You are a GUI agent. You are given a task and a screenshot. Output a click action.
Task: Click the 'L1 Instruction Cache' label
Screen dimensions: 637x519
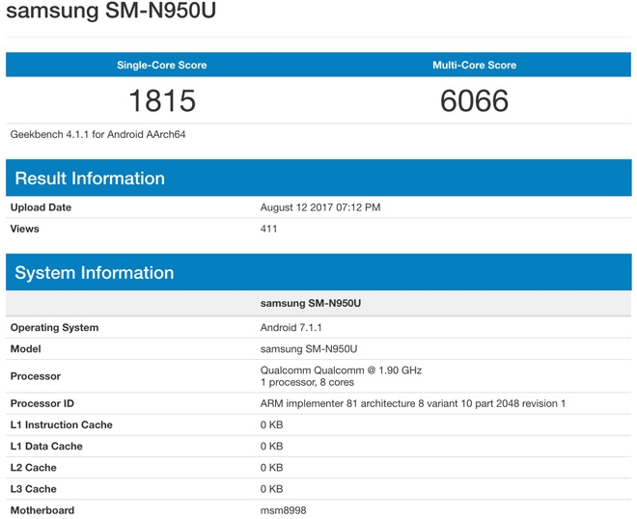point(62,424)
